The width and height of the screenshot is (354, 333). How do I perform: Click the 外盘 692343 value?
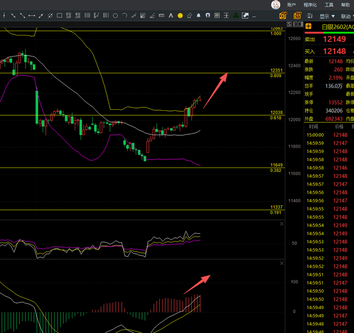334,119
